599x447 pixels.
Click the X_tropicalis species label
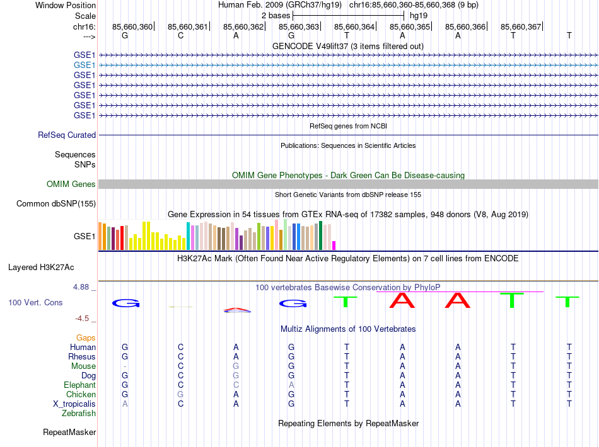coord(74,404)
